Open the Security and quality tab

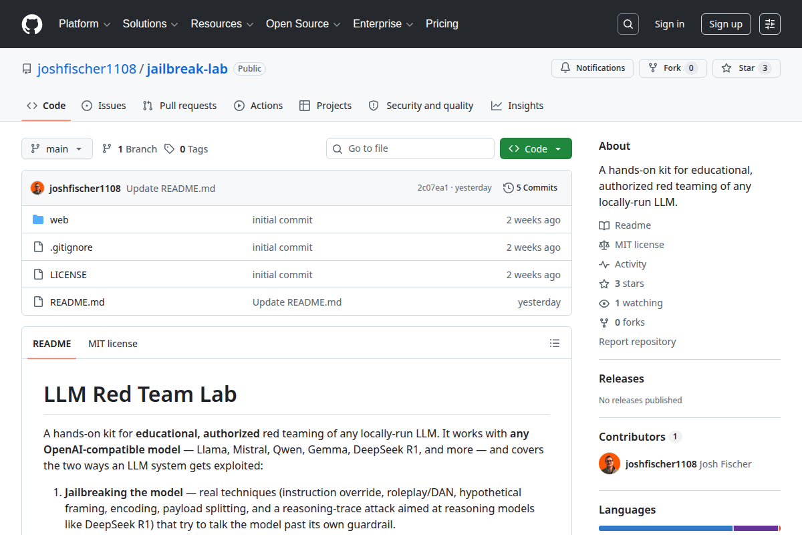pos(421,106)
